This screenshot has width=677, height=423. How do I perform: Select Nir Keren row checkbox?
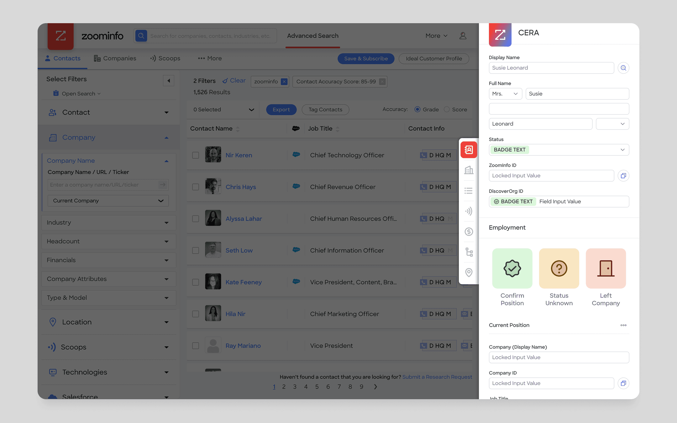(x=196, y=155)
